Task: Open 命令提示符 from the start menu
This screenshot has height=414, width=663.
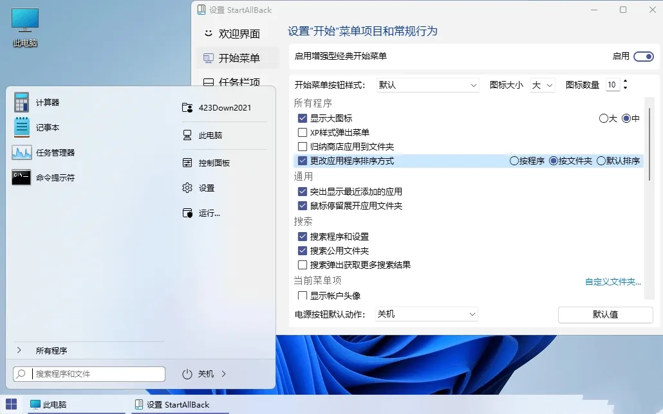Action: pos(51,177)
